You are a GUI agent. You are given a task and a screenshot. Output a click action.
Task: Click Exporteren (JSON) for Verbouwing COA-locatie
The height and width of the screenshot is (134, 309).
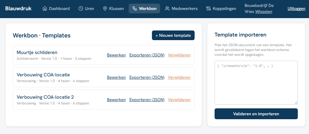[147, 78]
